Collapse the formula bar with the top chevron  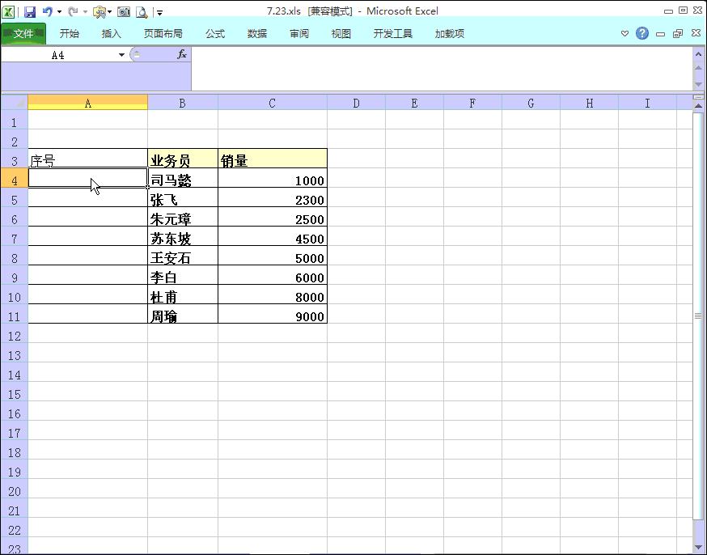pyautogui.click(x=698, y=54)
